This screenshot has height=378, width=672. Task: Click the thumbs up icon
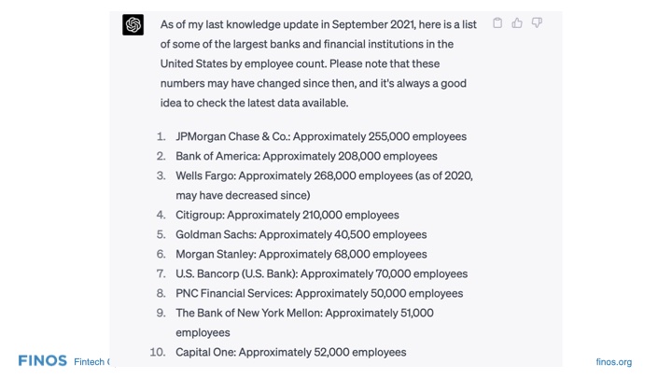(x=517, y=22)
